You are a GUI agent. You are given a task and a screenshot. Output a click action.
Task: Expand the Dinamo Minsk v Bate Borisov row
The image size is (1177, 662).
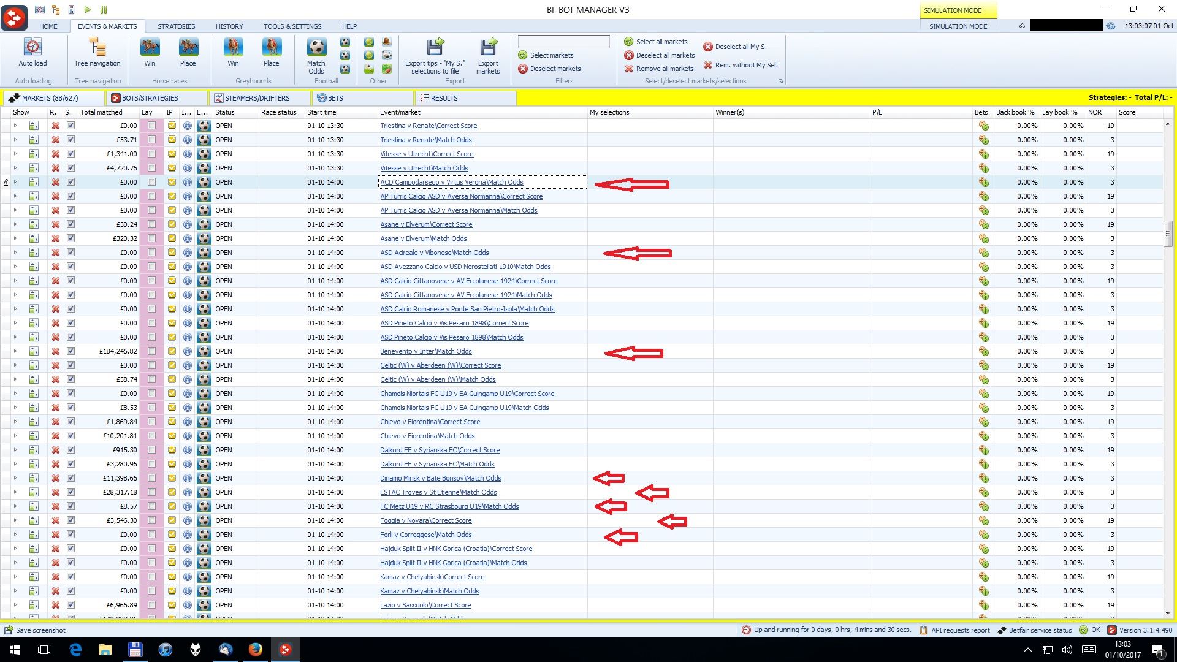tap(15, 478)
